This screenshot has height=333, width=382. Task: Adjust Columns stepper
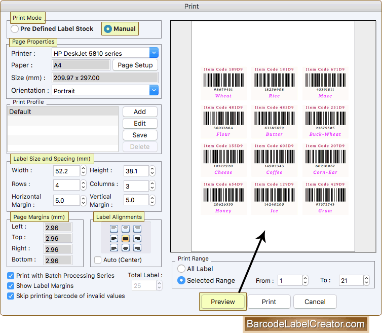152,186
